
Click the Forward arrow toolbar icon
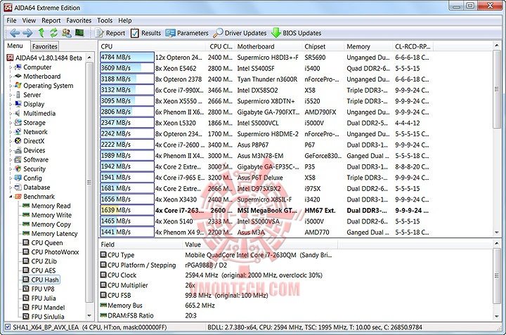27,33
